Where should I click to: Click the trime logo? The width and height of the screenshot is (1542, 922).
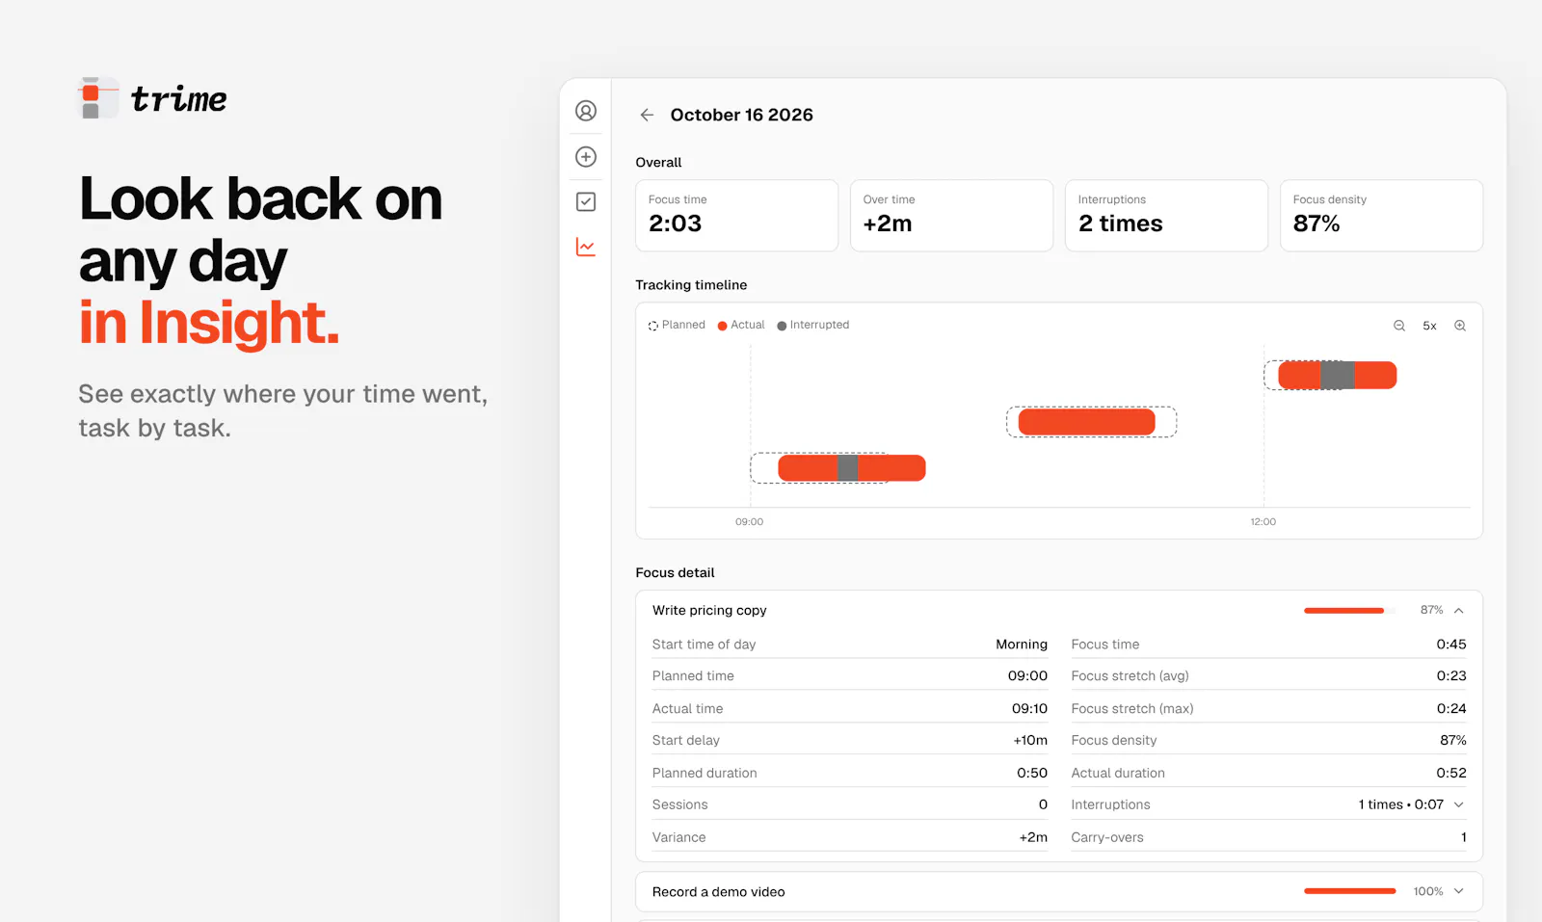pos(152,98)
